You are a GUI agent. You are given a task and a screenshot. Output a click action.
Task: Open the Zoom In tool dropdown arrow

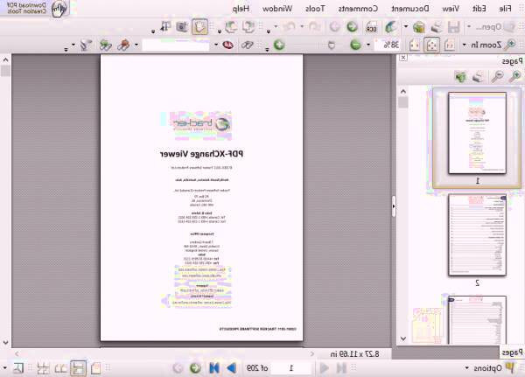tap(464, 45)
